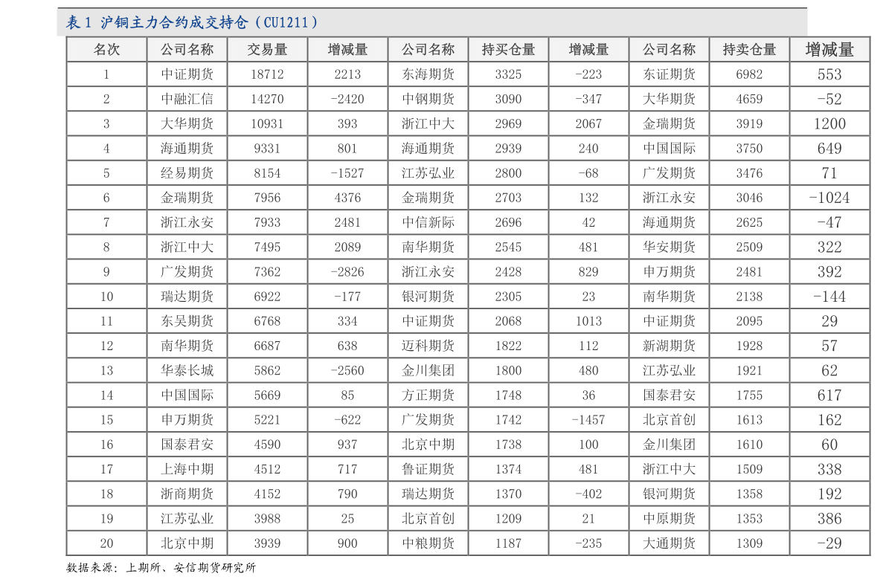886x588 pixels.
Task: Click the table title 表1 沪铜主力合约成交持仓
Action: coord(190,22)
